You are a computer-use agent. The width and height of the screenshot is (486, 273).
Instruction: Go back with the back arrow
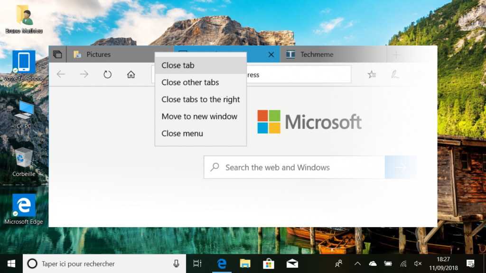coord(61,74)
